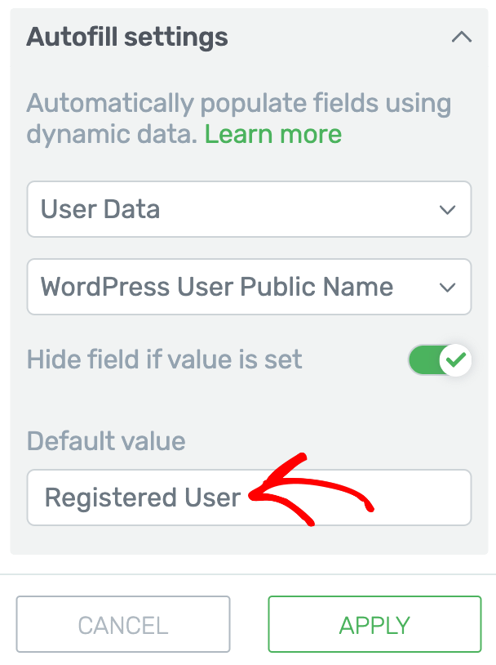Click the Autofill settings heading
The height and width of the screenshot is (665, 496).
[x=127, y=38]
